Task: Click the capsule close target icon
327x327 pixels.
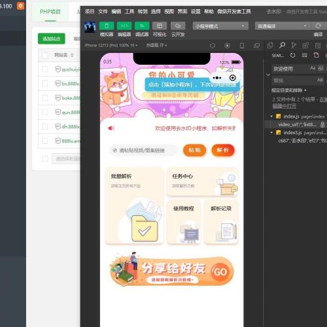Action: click(233, 78)
